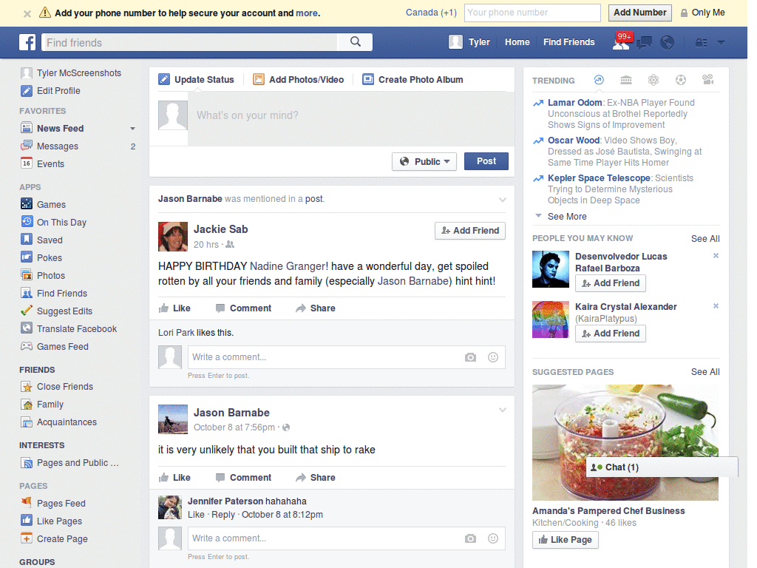Open the Lamar Odom trending story
The image size is (757, 568).
[574, 102]
